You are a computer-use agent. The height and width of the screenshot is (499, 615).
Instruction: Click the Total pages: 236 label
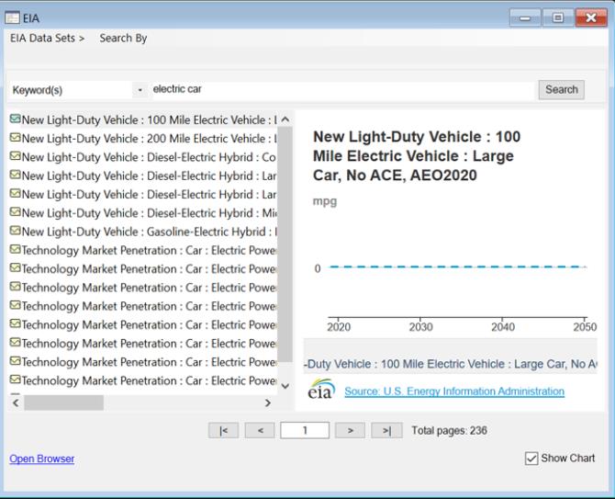click(x=449, y=431)
